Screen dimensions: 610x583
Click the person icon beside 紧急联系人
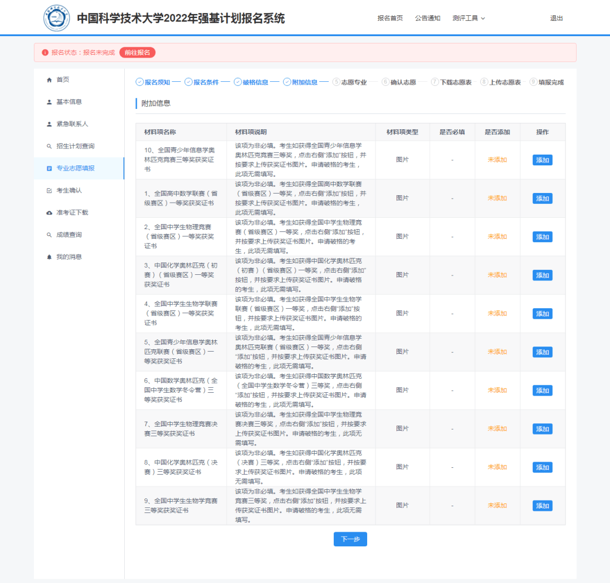click(49, 124)
